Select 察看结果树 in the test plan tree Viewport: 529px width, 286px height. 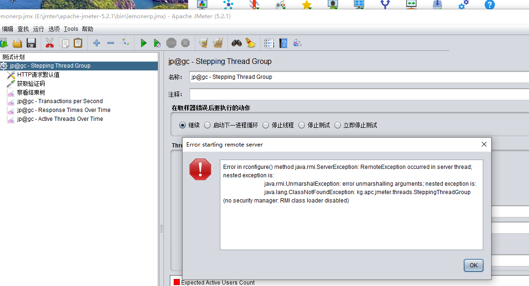point(31,92)
